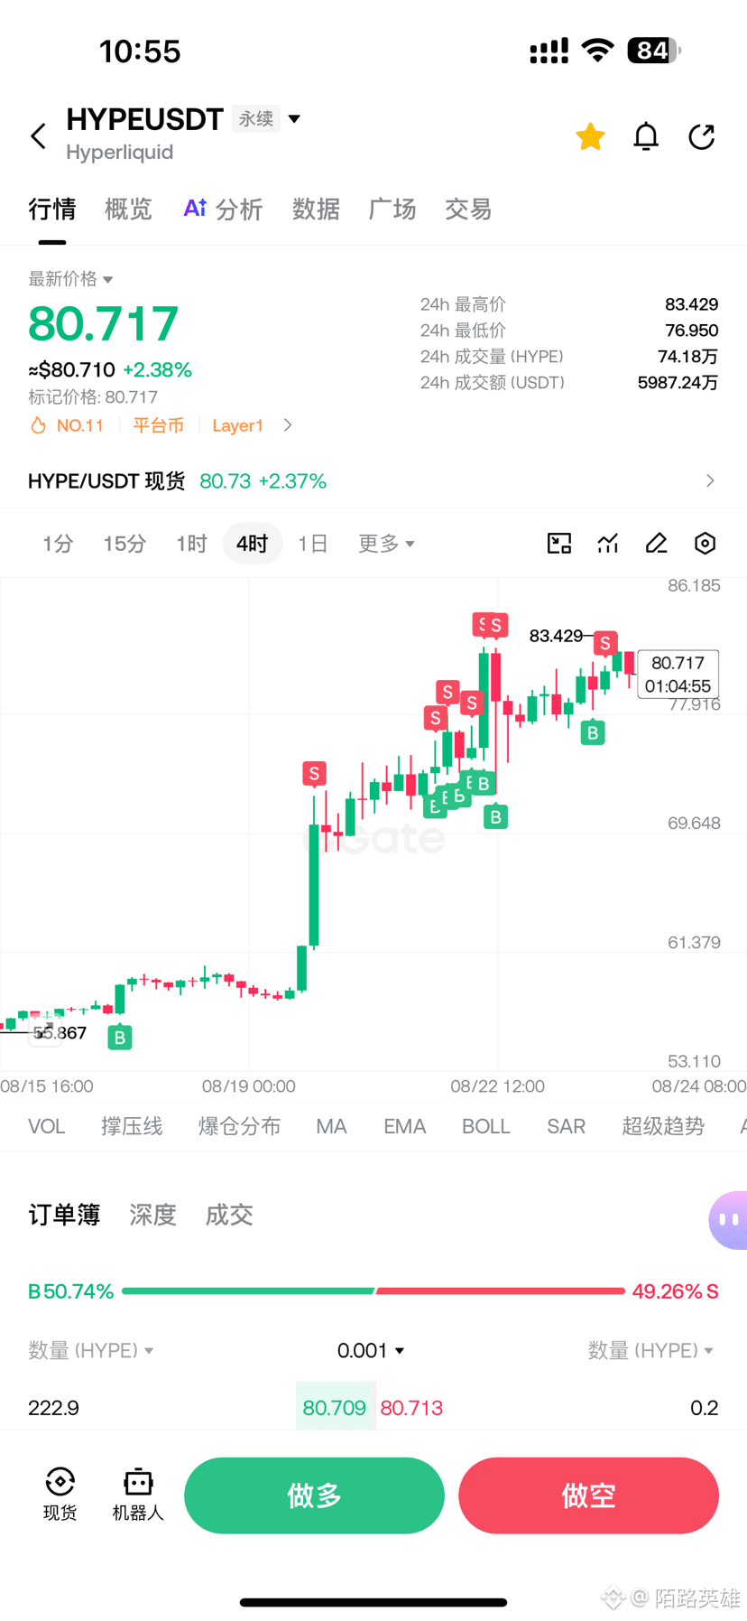Open the Spot (现货) icon

60,1495
